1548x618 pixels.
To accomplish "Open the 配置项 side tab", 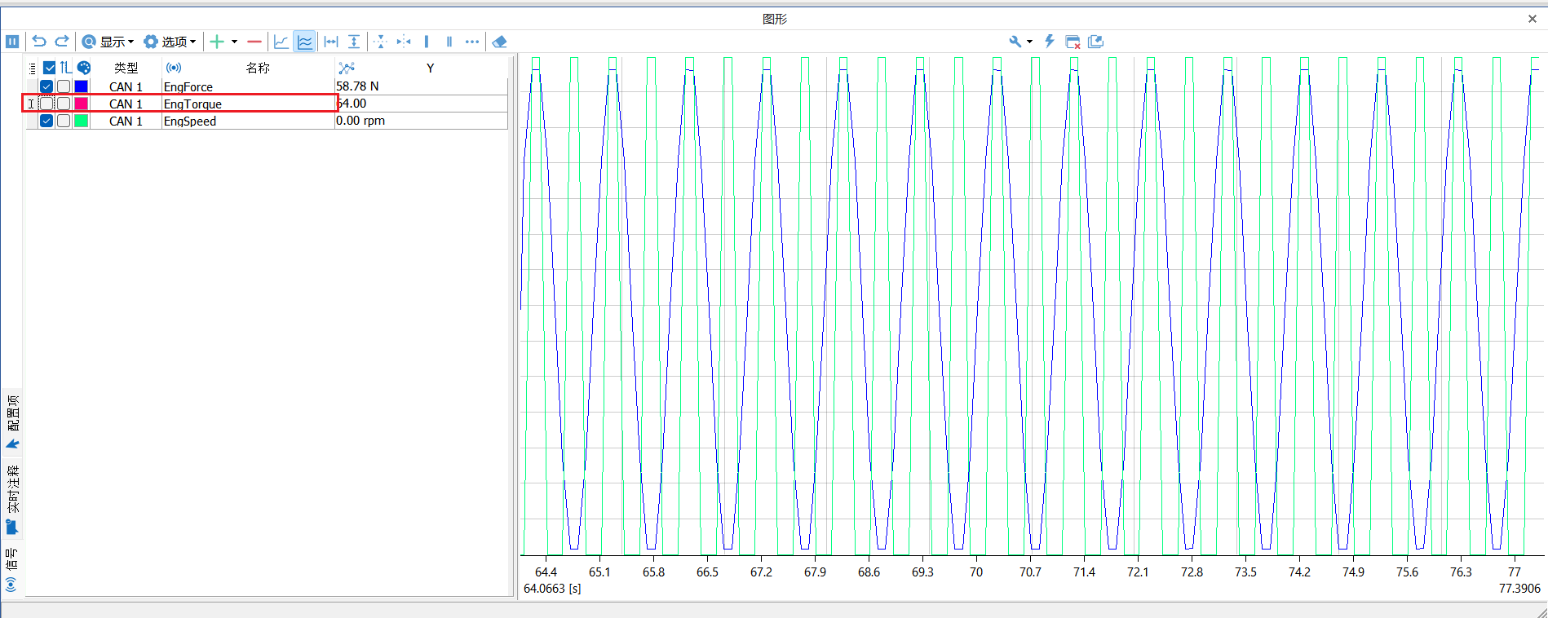I will [12, 422].
